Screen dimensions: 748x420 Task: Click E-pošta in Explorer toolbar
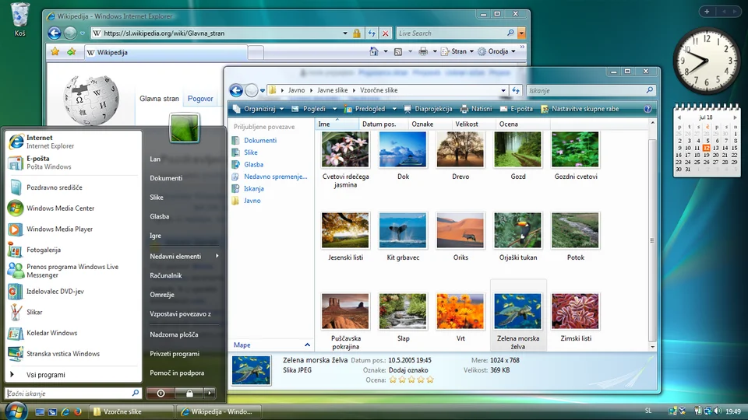point(516,109)
